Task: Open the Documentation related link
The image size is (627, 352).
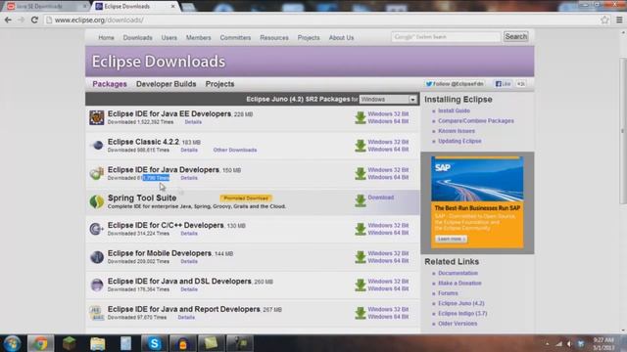Action: point(458,273)
